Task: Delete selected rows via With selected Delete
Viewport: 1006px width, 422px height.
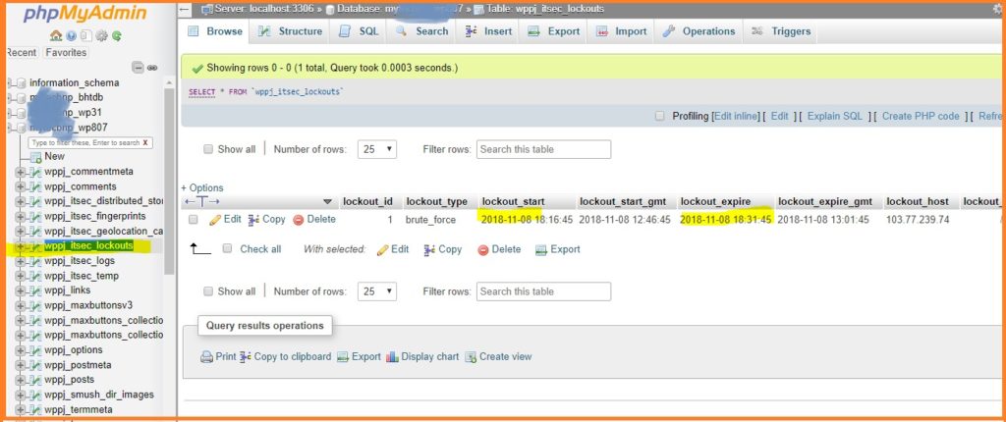Action: coord(499,249)
